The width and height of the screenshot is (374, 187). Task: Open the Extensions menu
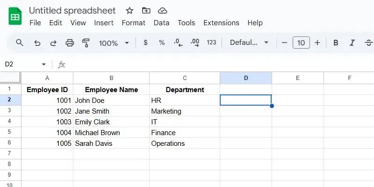[x=221, y=22]
